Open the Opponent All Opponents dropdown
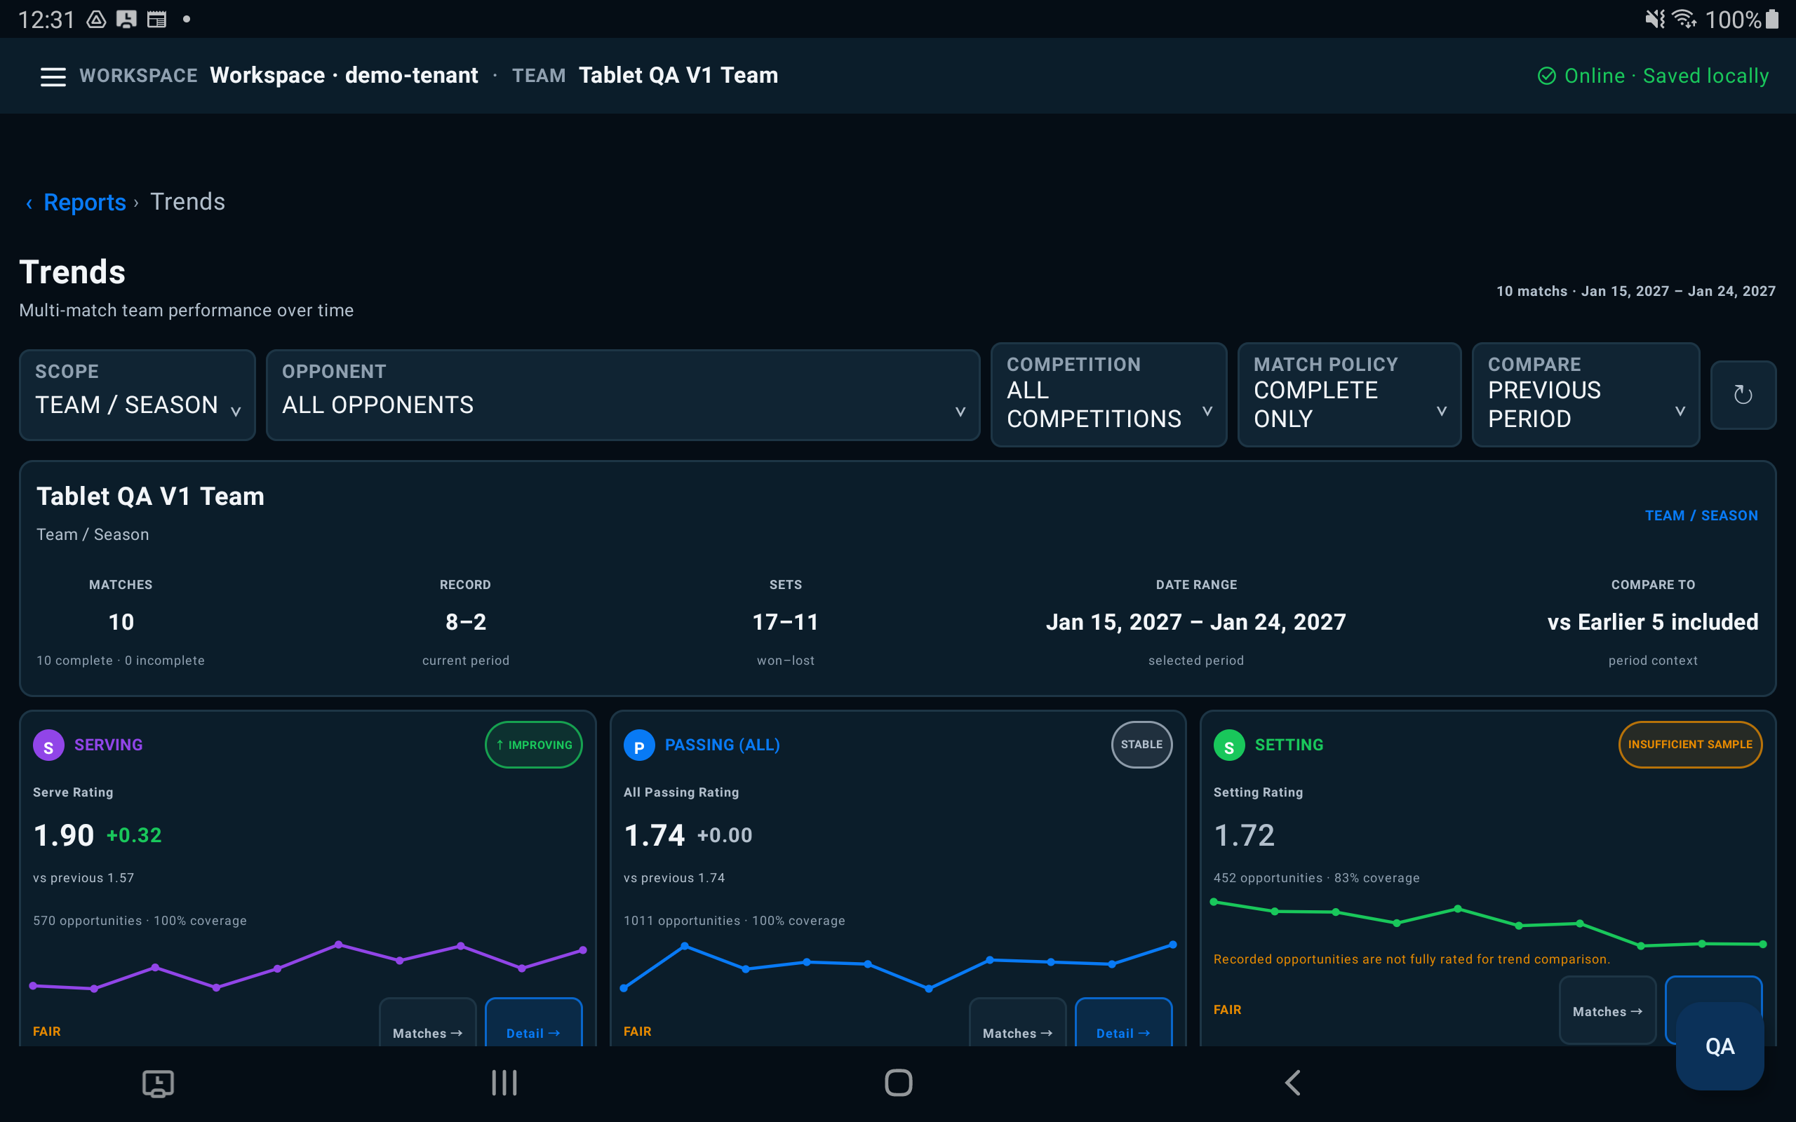This screenshot has width=1796, height=1122. [x=624, y=395]
